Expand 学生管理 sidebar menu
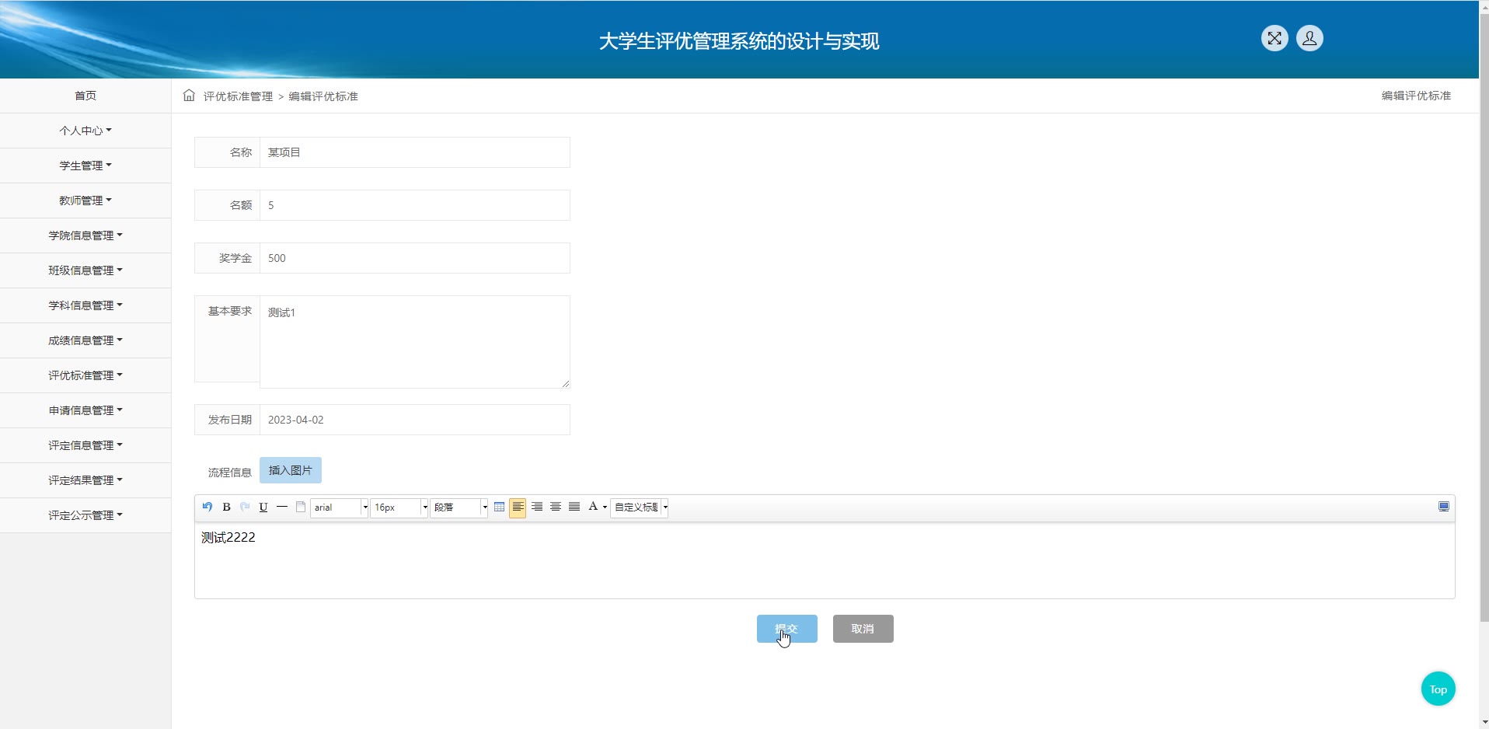The height and width of the screenshot is (729, 1489). 85,166
